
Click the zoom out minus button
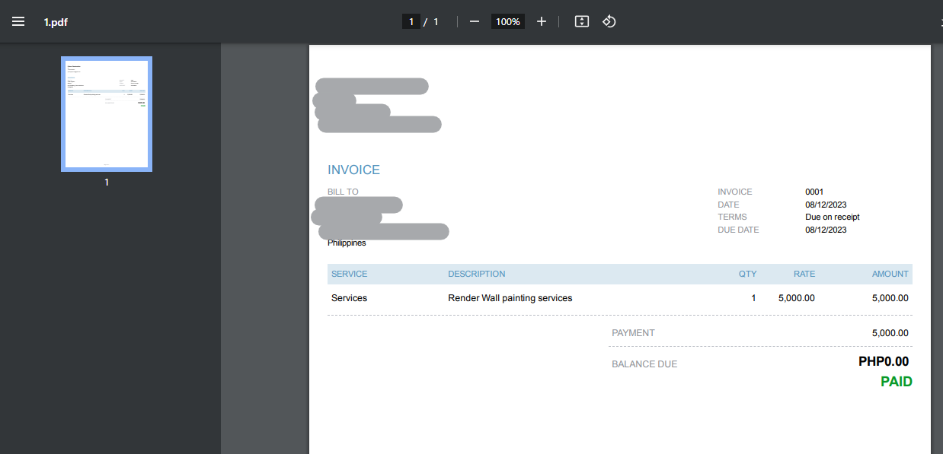(475, 21)
